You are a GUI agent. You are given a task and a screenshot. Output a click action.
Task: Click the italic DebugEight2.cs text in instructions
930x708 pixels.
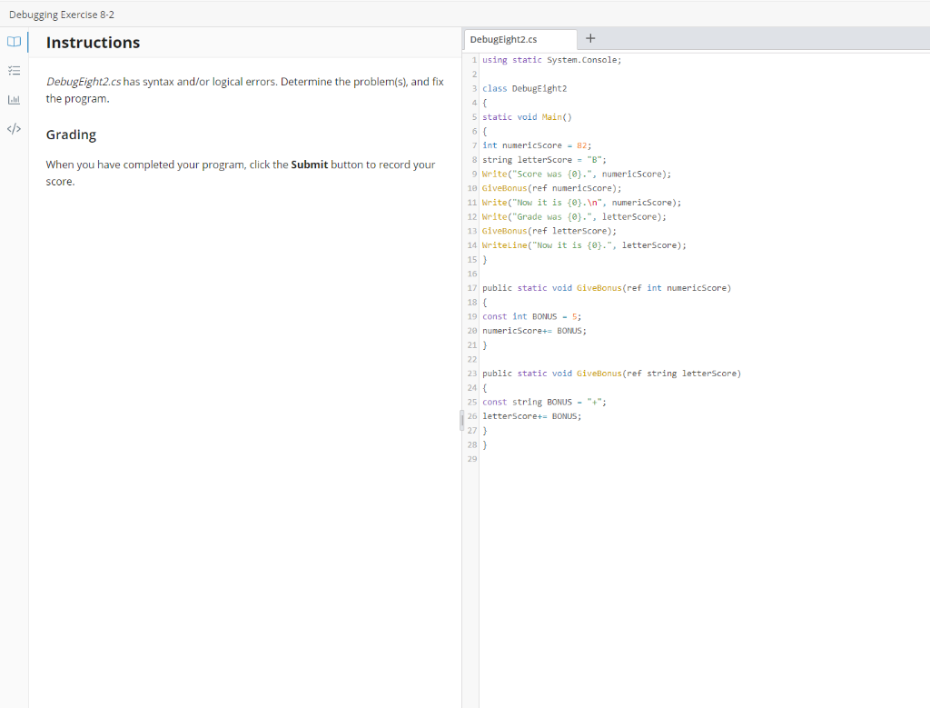point(84,81)
